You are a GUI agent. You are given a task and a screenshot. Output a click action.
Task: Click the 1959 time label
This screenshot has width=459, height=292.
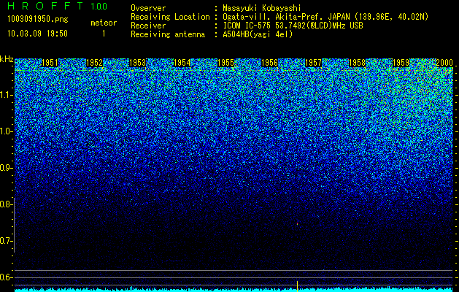[x=401, y=63]
